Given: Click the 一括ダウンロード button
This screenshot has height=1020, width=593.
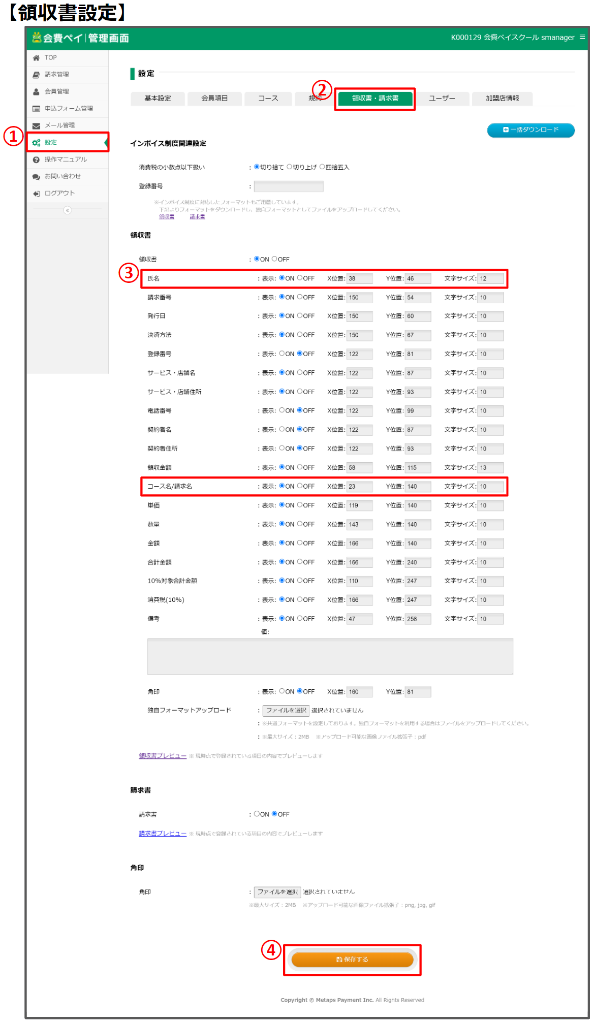Looking at the screenshot, I should [x=530, y=130].
